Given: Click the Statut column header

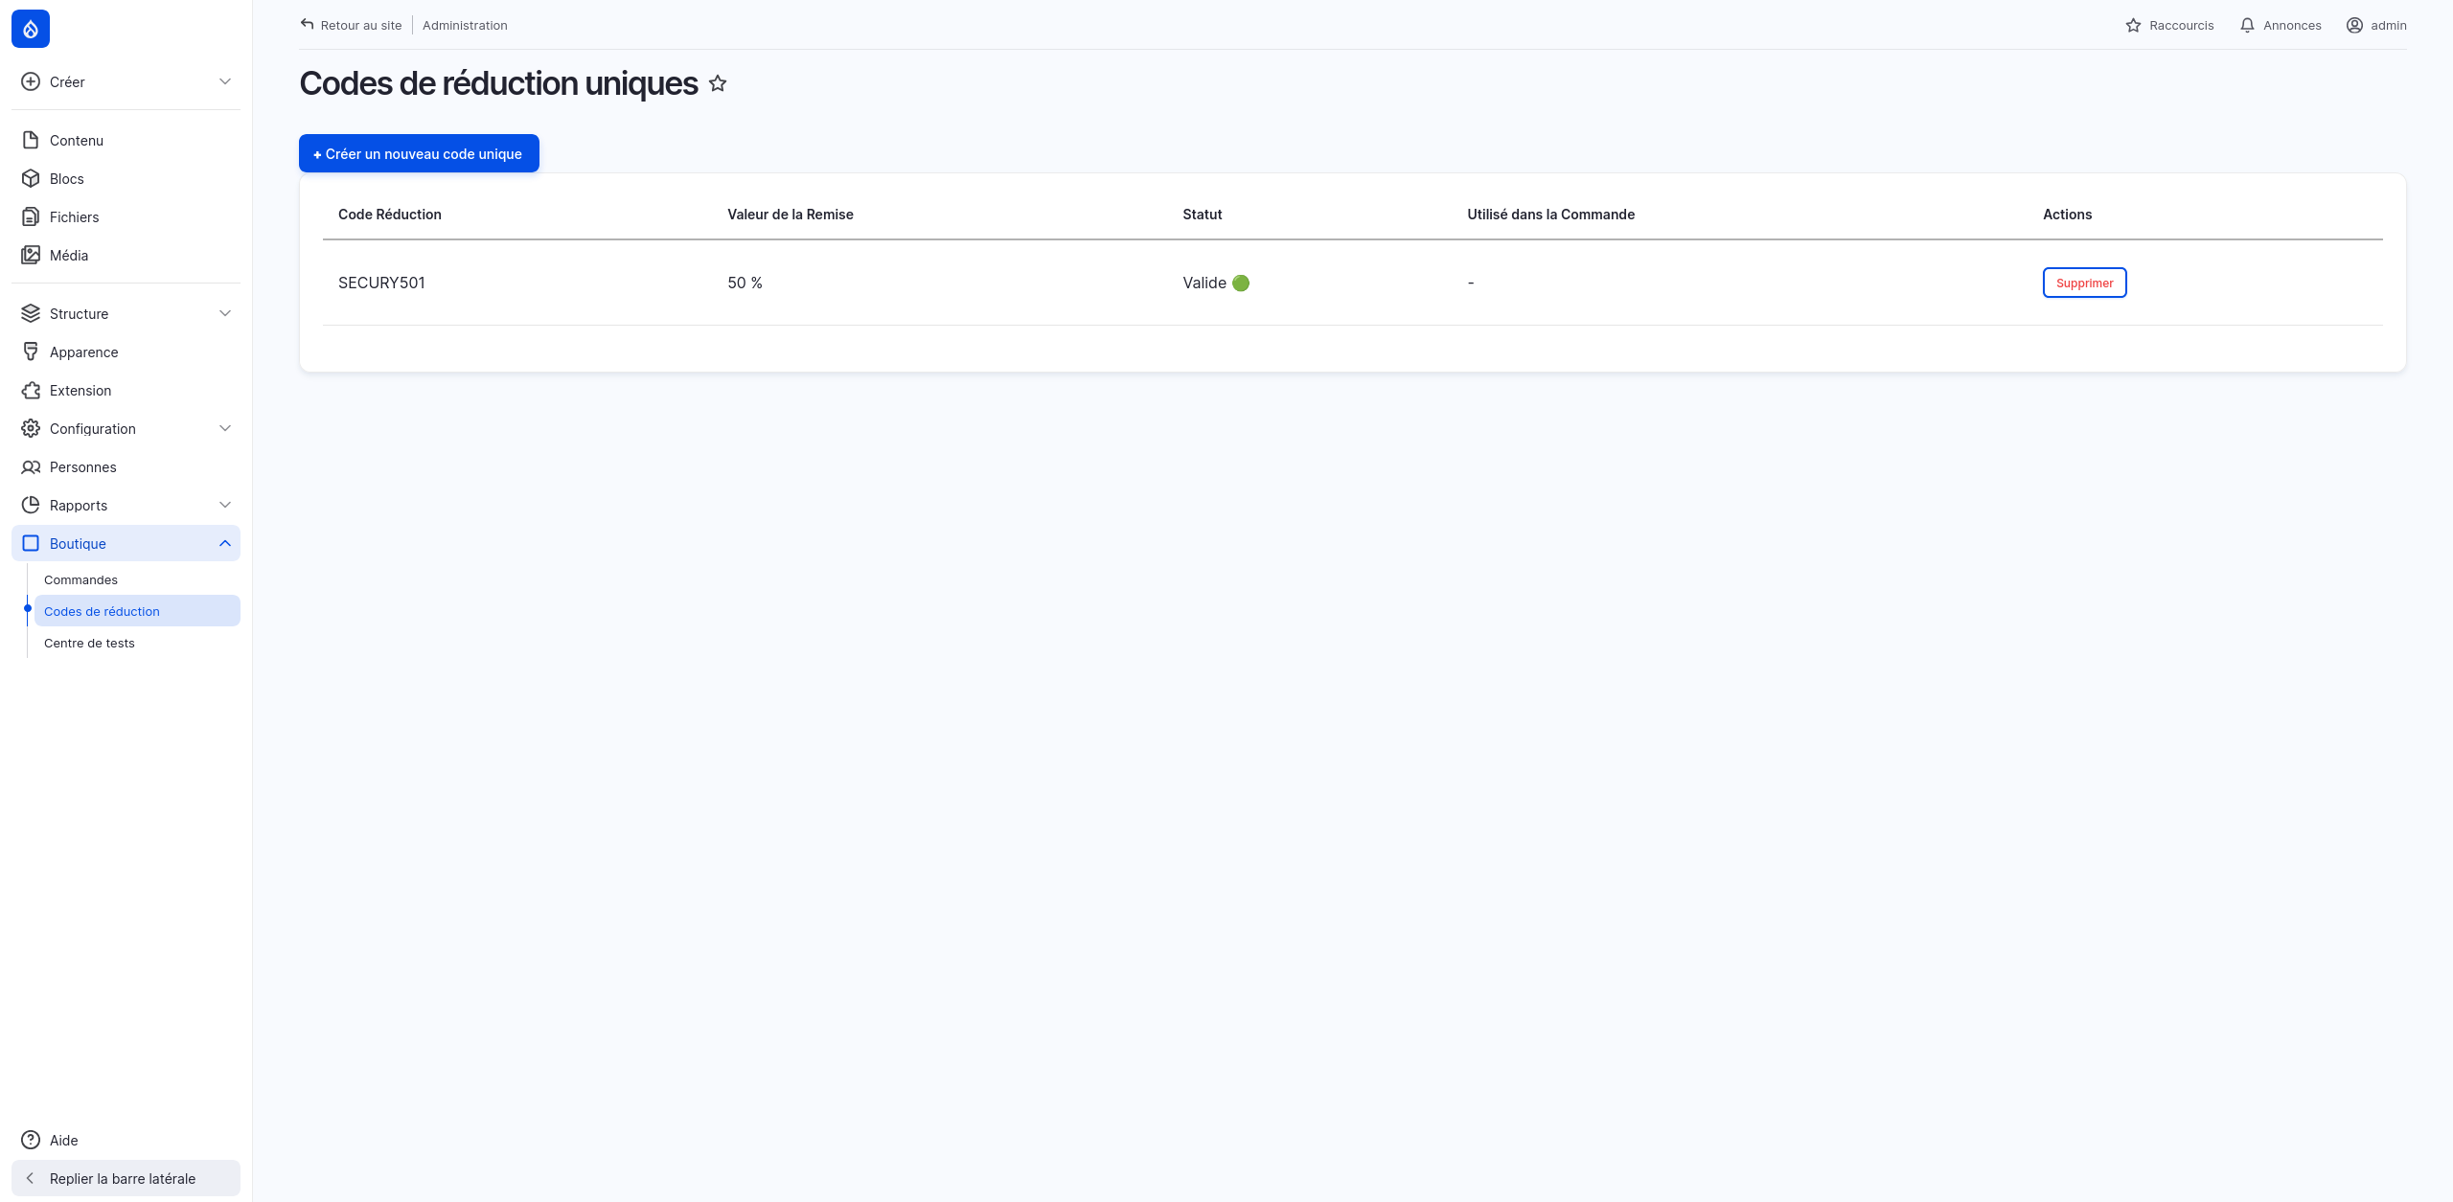Looking at the screenshot, I should click(1203, 215).
